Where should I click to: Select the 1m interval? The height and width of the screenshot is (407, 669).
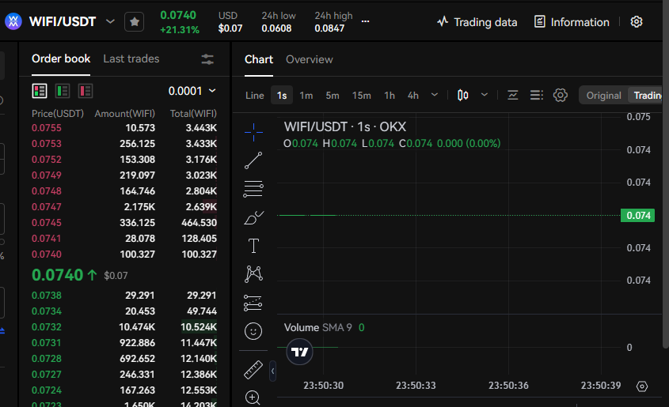306,96
